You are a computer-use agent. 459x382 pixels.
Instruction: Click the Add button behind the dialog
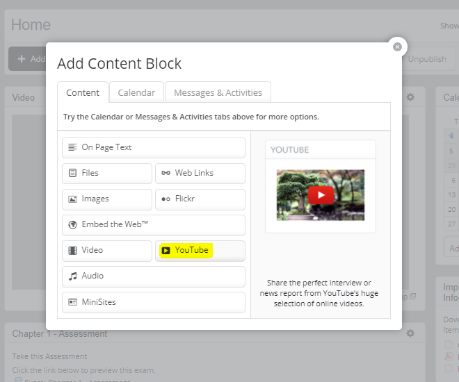point(27,59)
